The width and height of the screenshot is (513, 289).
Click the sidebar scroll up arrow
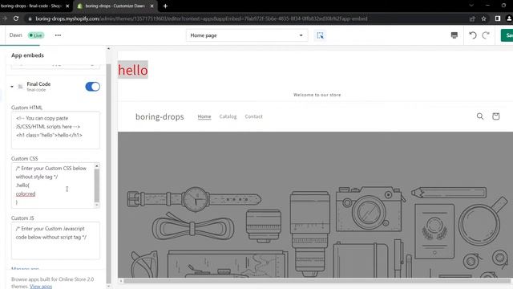point(109,48)
